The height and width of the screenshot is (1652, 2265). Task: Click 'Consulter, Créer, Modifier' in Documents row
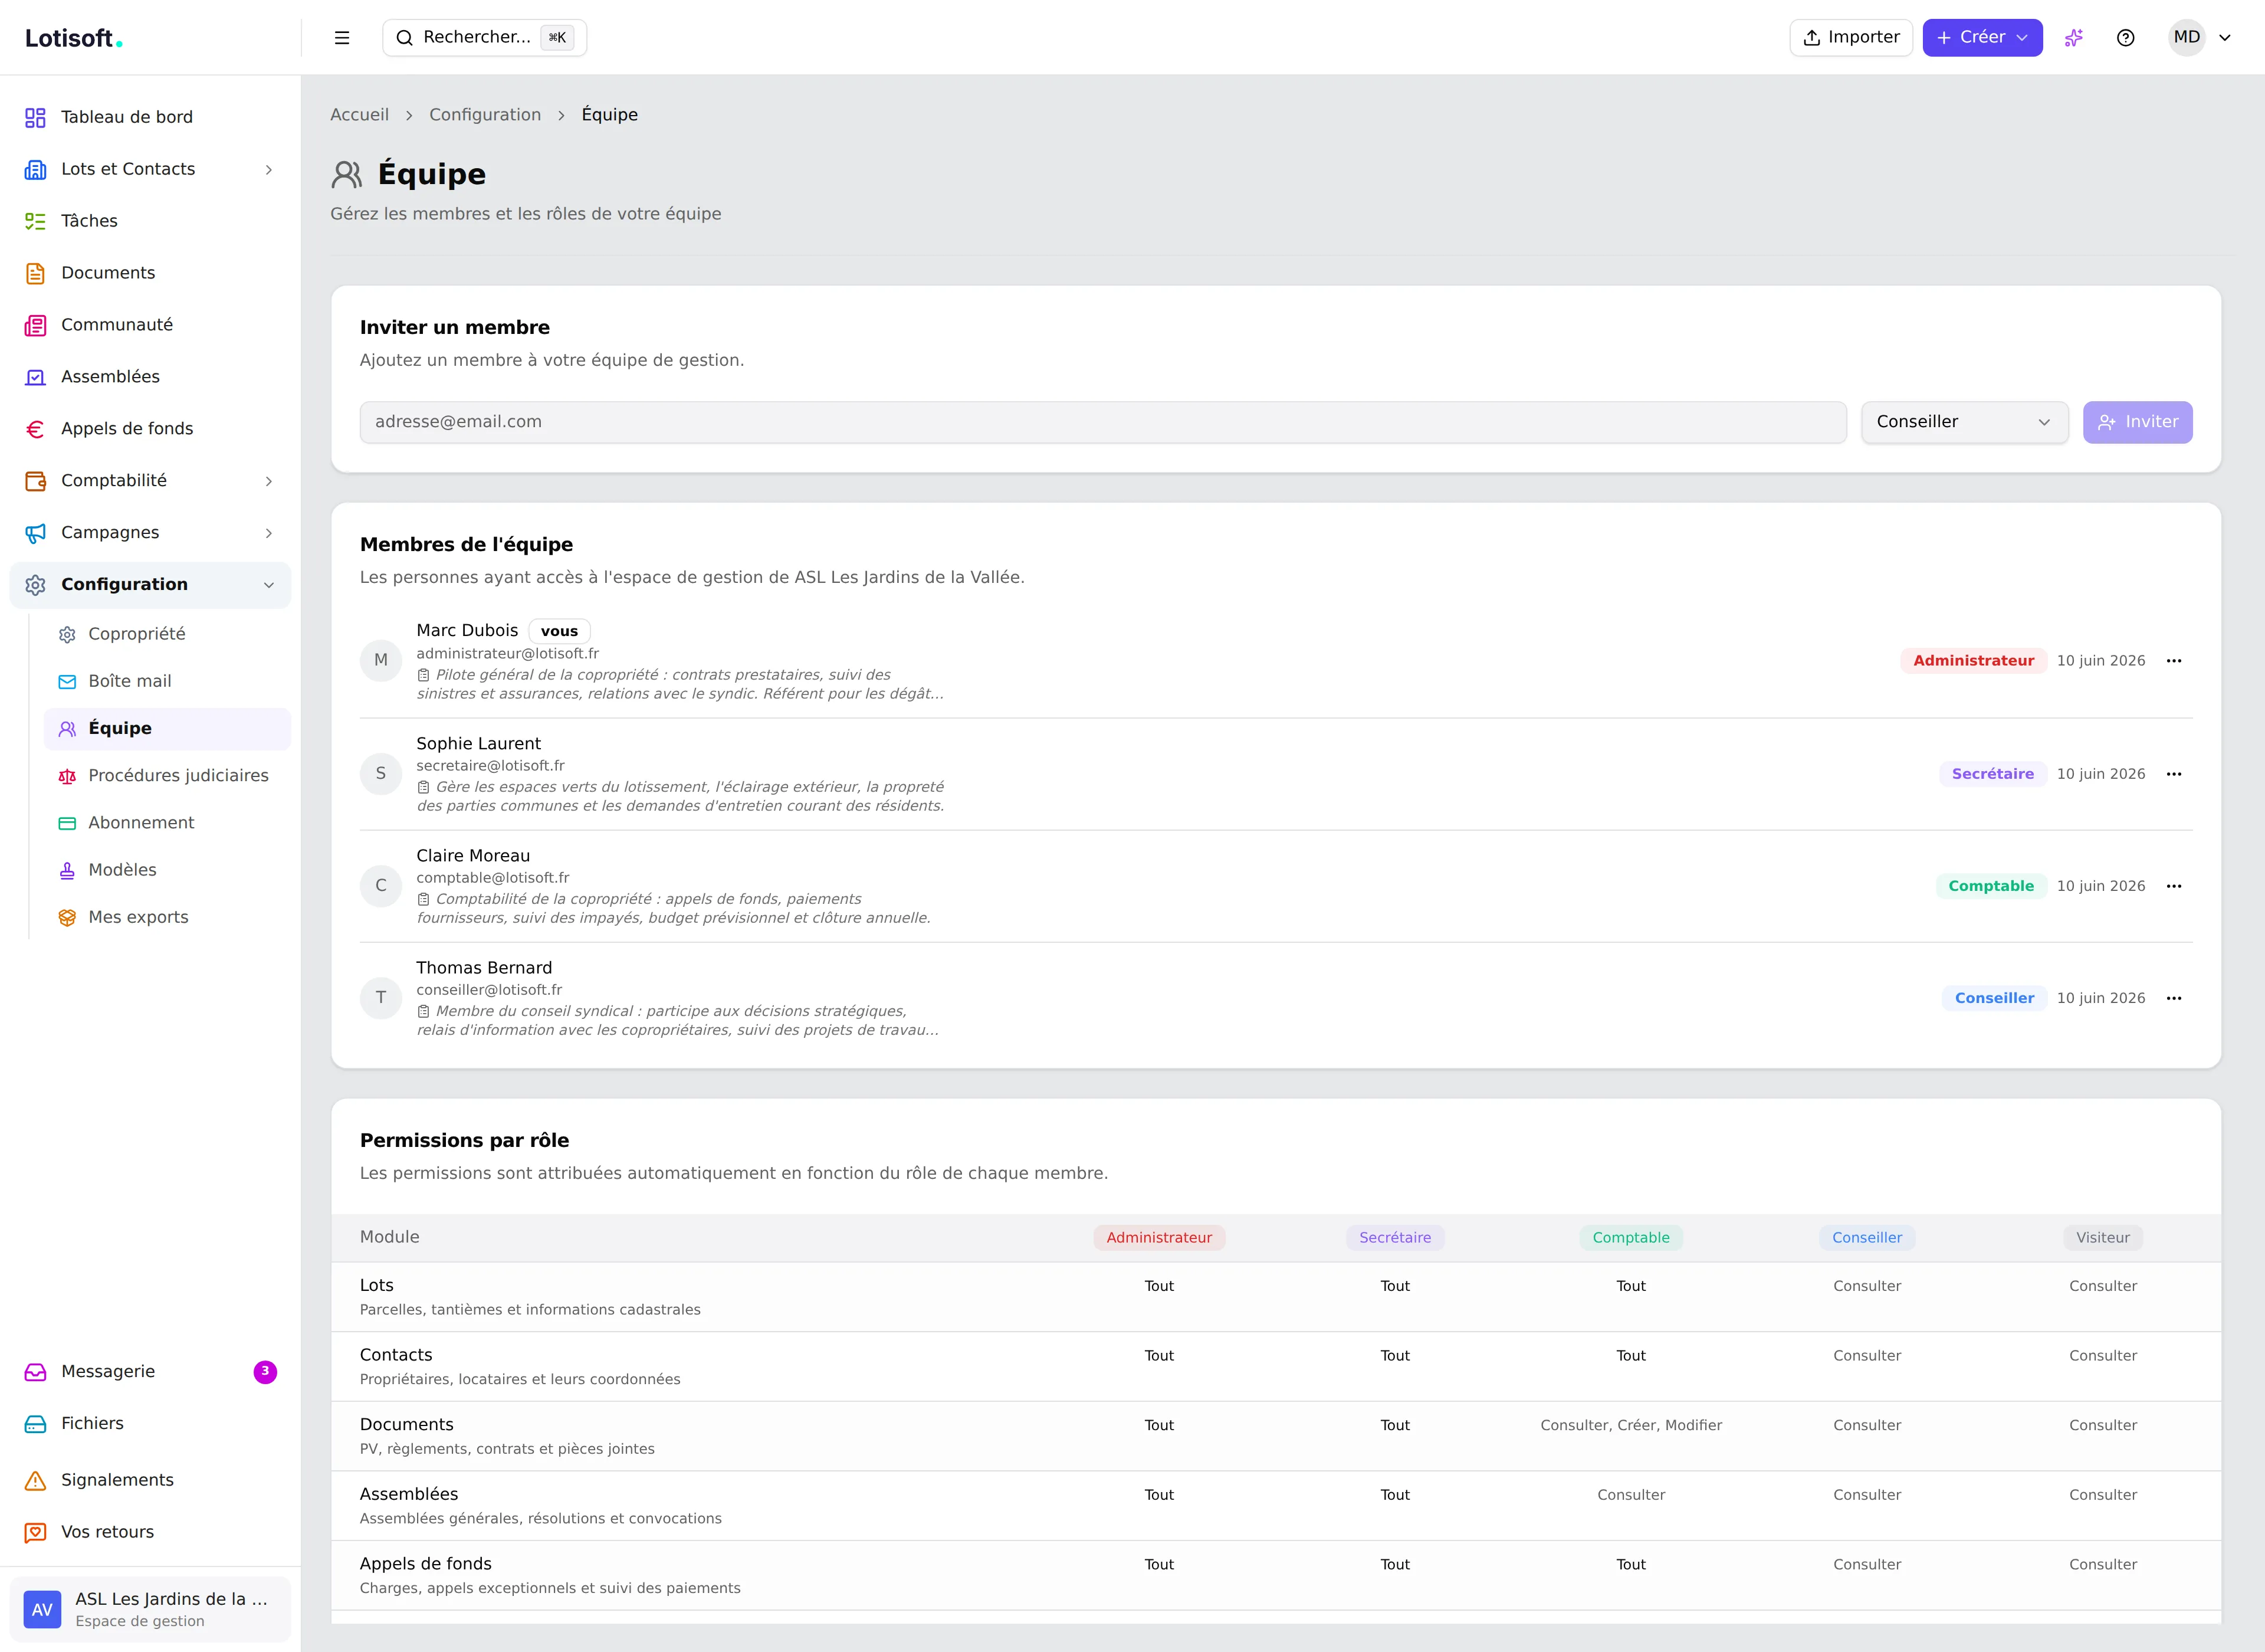(1630, 1426)
